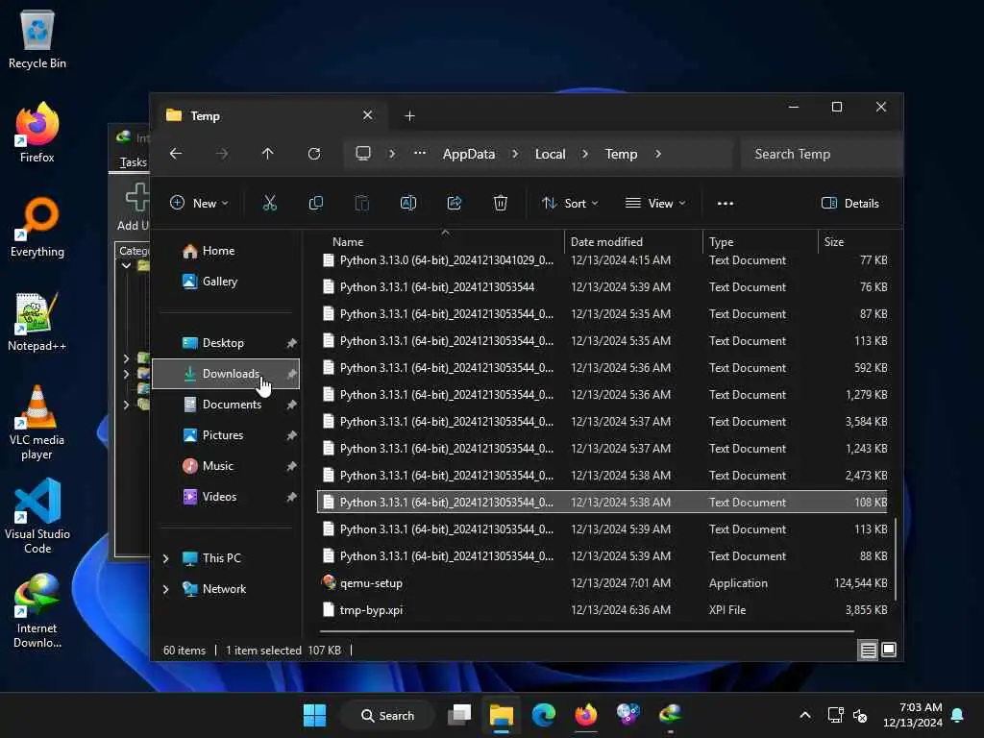The width and height of the screenshot is (984, 738).
Task: Add a new File Explorer tab
Action: click(409, 116)
